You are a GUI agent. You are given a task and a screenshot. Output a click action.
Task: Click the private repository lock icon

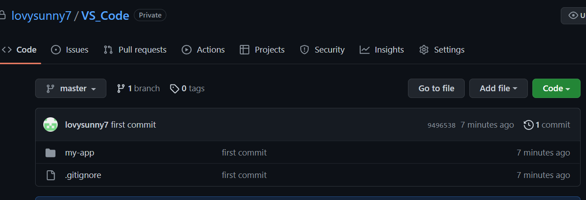(x=3, y=16)
